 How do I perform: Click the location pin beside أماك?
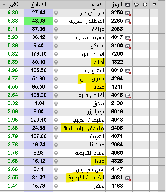coord(56,62)
